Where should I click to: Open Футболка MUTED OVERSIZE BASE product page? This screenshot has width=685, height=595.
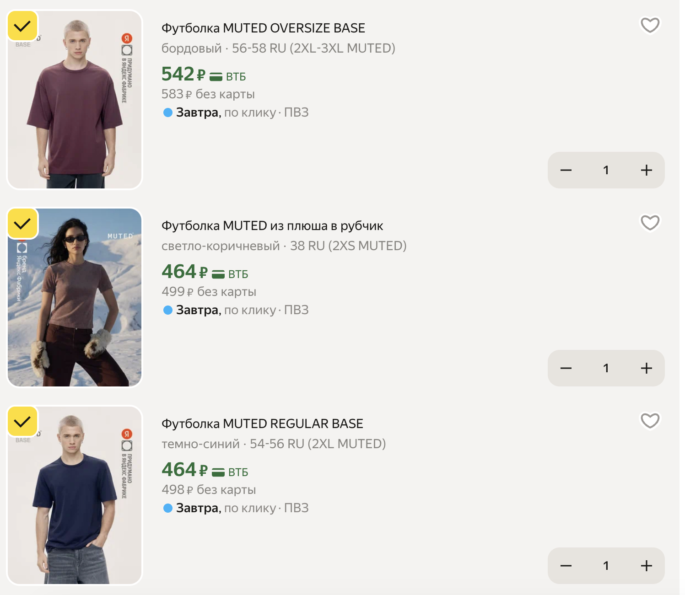click(x=263, y=28)
